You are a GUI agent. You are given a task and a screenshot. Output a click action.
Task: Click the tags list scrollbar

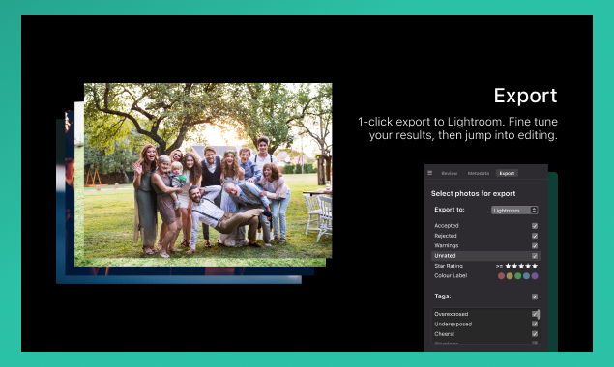click(x=539, y=314)
